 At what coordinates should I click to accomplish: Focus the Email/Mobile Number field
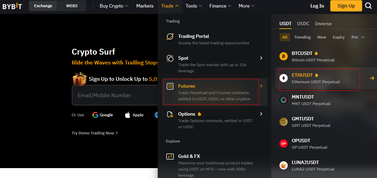[x=115, y=95]
